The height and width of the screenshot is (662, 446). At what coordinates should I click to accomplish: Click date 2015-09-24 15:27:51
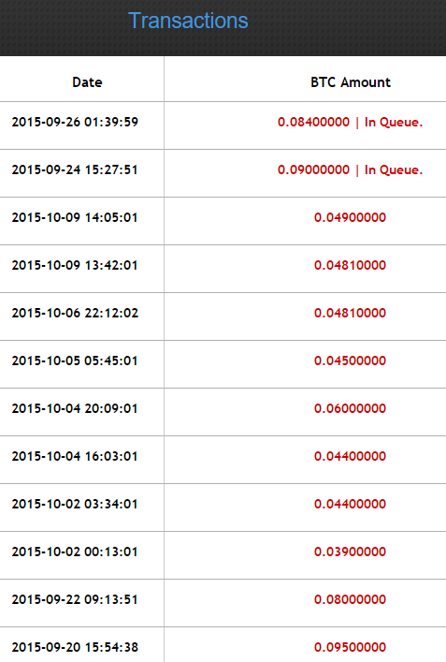(75, 169)
